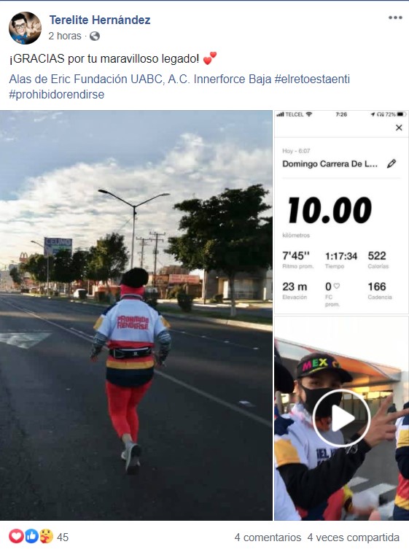
Task: Open the runner on road photo
Action: (x=136, y=315)
